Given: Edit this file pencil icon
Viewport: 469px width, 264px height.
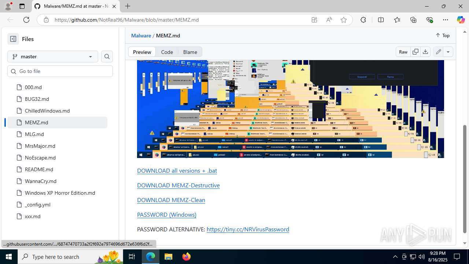Looking at the screenshot, I should click(438, 52).
